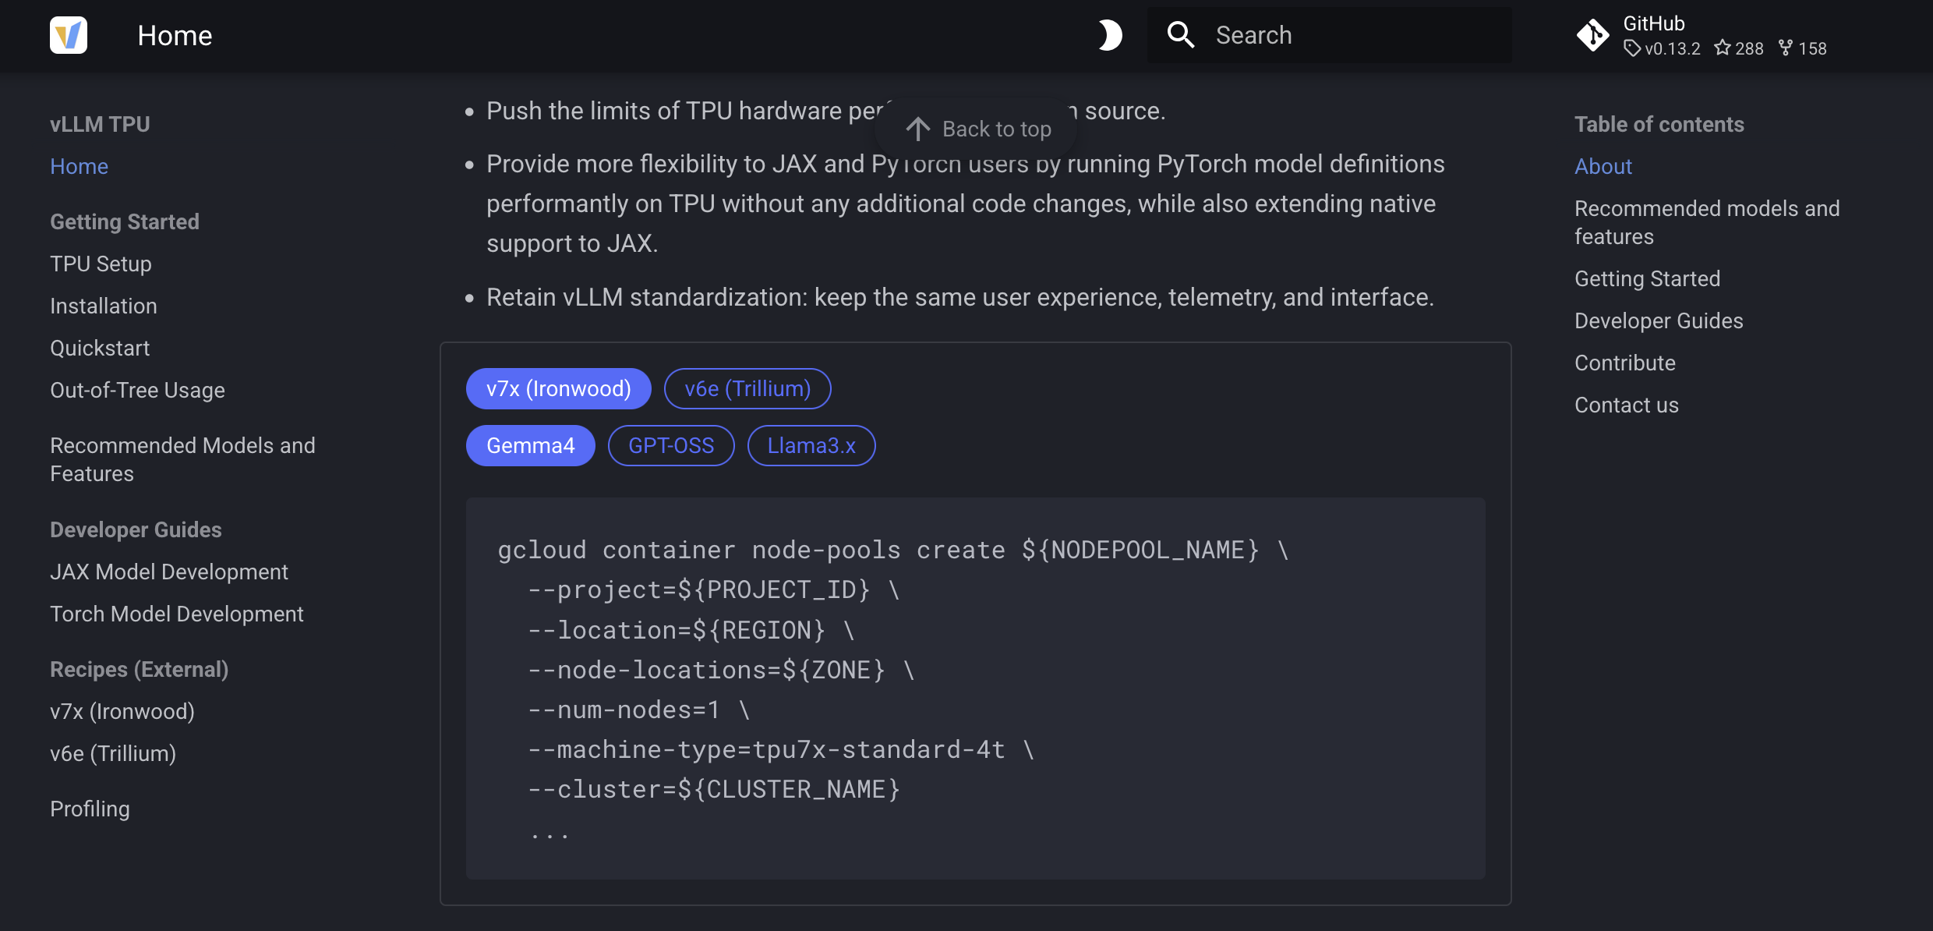Click the GitHub forks count icon
Image resolution: width=1933 pixels, height=931 pixels.
(1786, 48)
